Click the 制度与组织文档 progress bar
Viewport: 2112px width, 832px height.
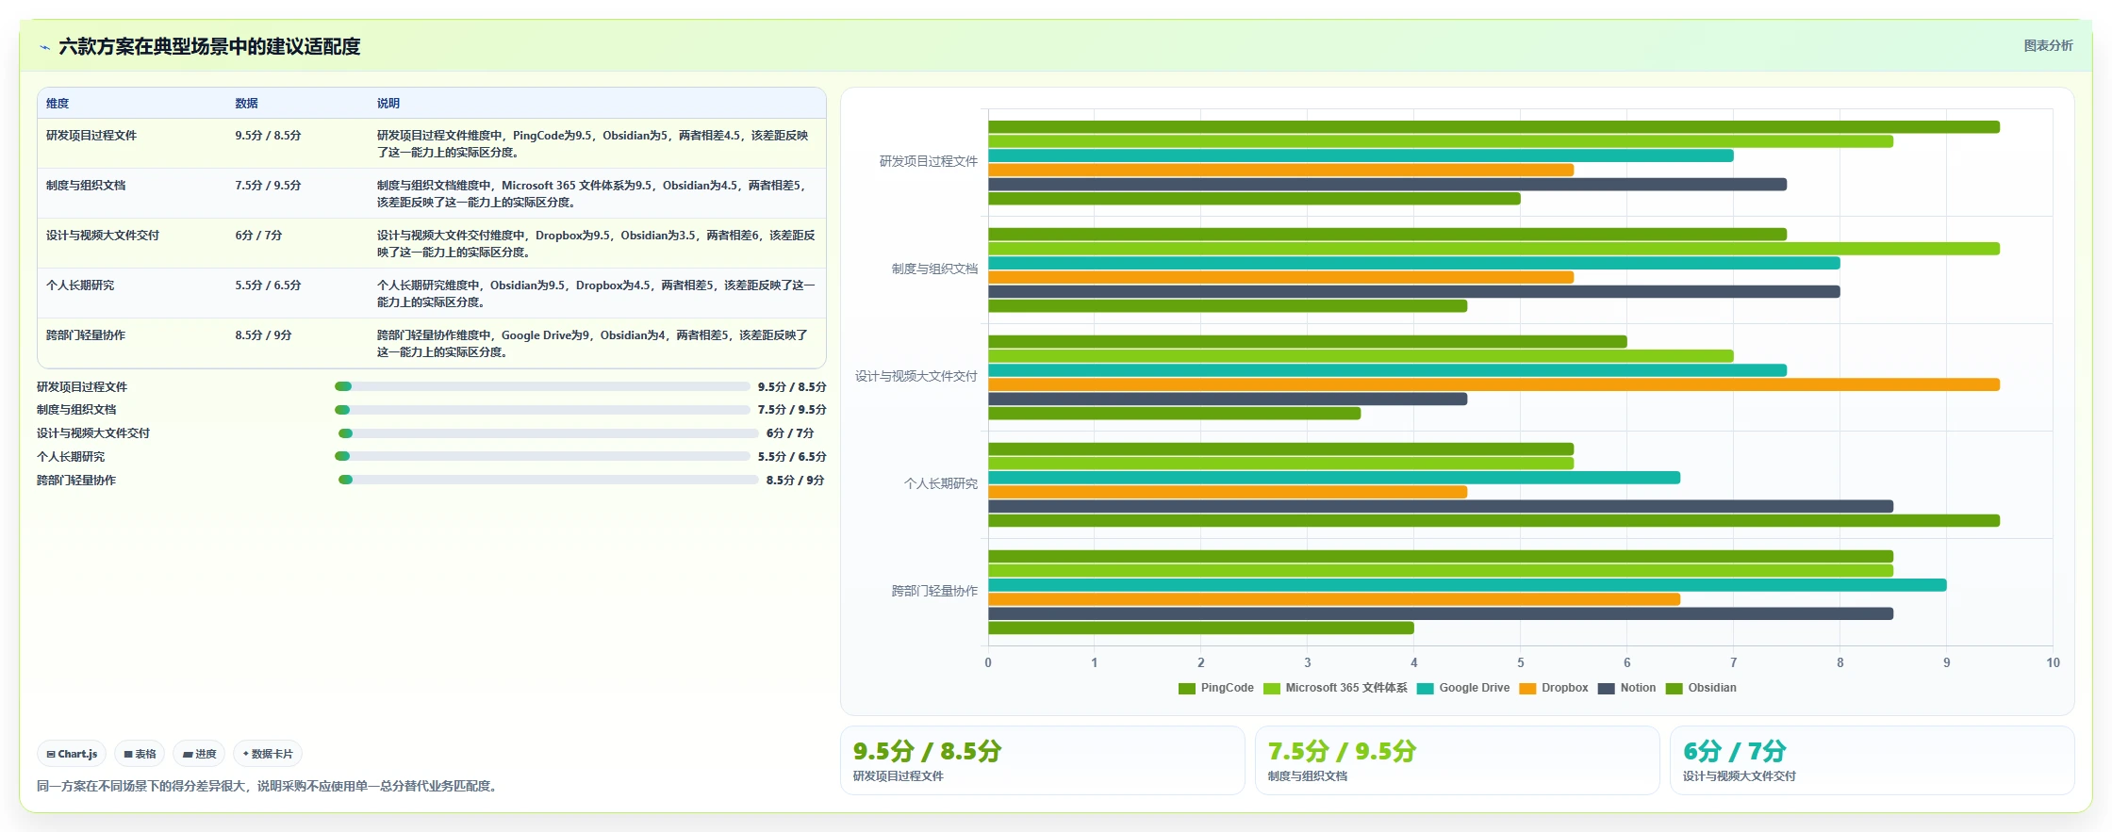pos(542,410)
